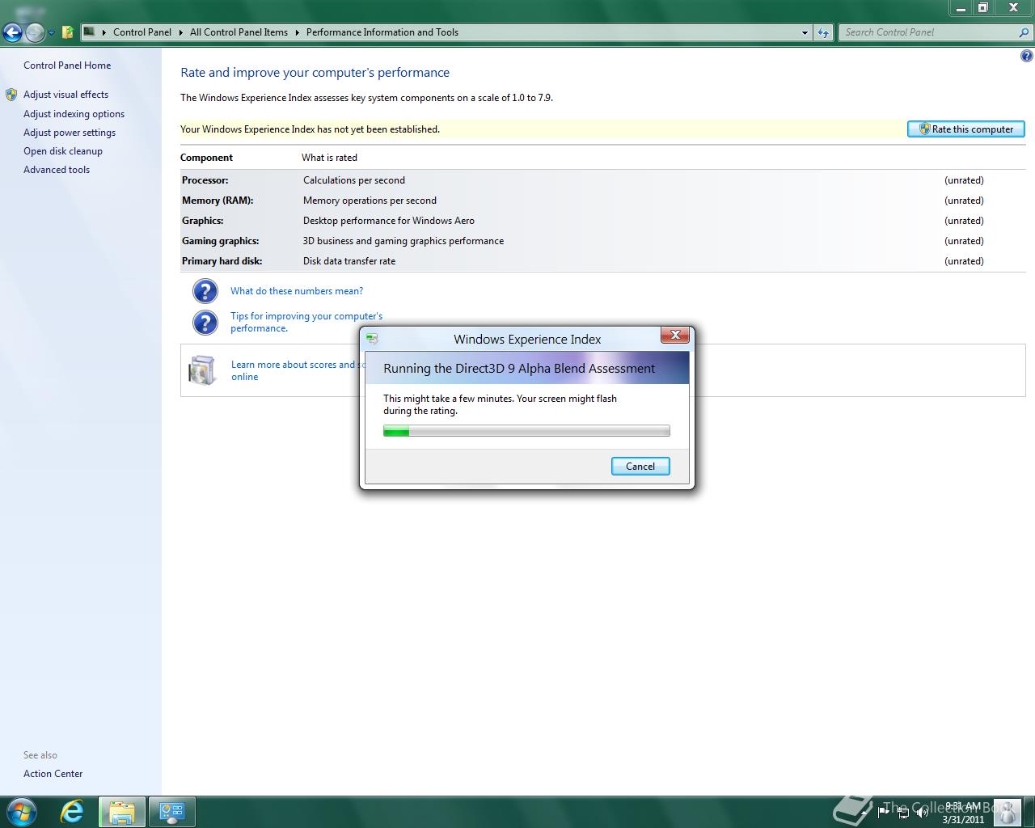
Task: Click the (unrated) value for Processor
Action: (964, 180)
